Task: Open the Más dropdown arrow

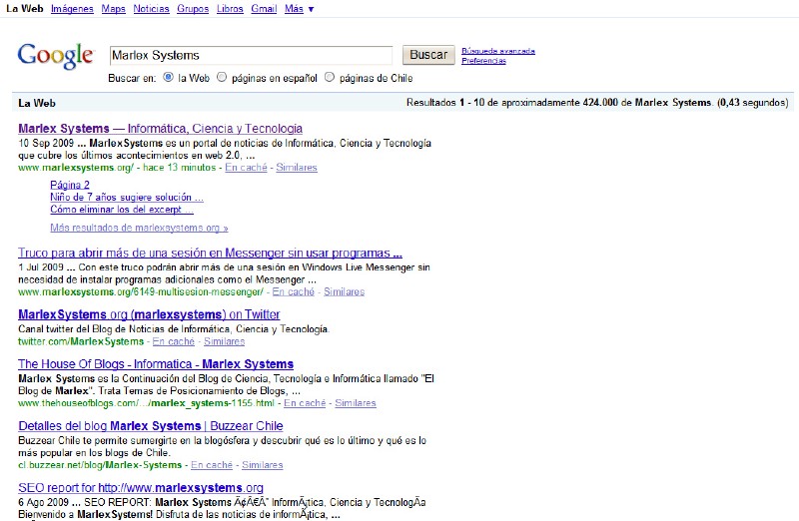Action: coord(312,9)
